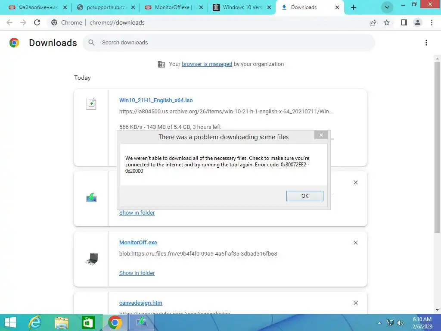Image resolution: width=441 pixels, height=331 pixels.
Task: Remove MonitorOff.exe from downloads list
Action: click(x=355, y=243)
